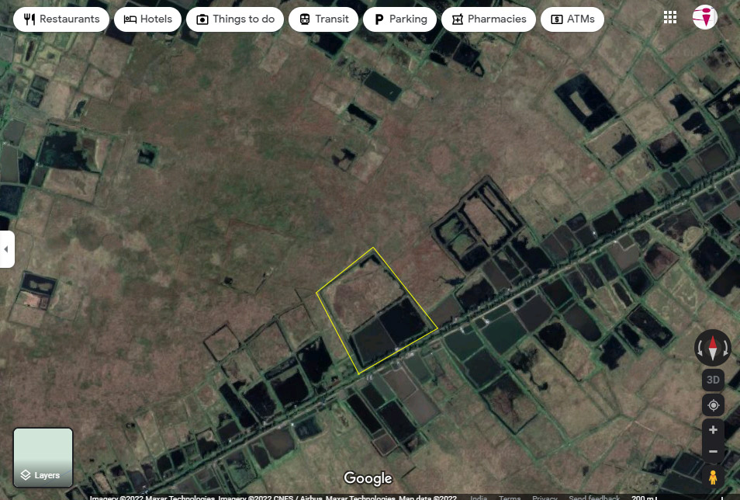Zoom out with the minus button
The height and width of the screenshot is (500, 740).
point(713,452)
